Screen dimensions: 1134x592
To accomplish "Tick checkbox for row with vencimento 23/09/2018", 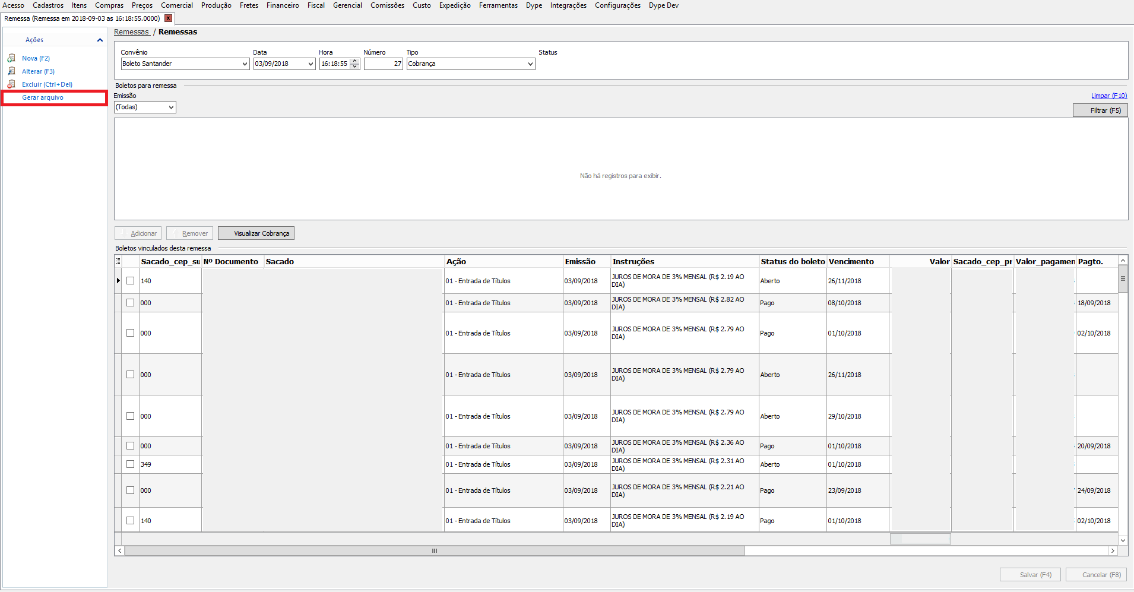I will [x=131, y=490].
